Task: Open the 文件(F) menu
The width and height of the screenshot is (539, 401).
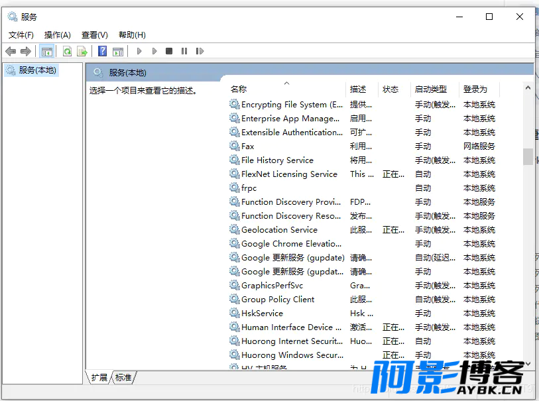Action: [x=21, y=35]
